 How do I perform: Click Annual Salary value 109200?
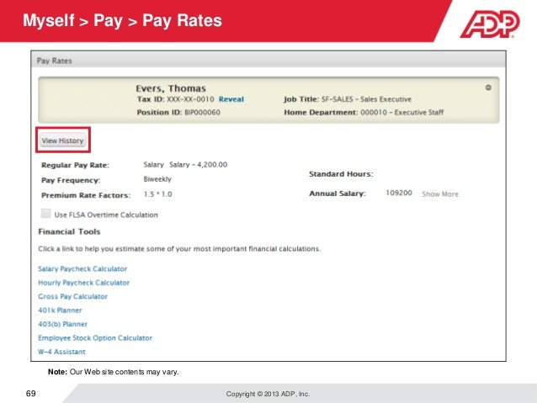399,193
